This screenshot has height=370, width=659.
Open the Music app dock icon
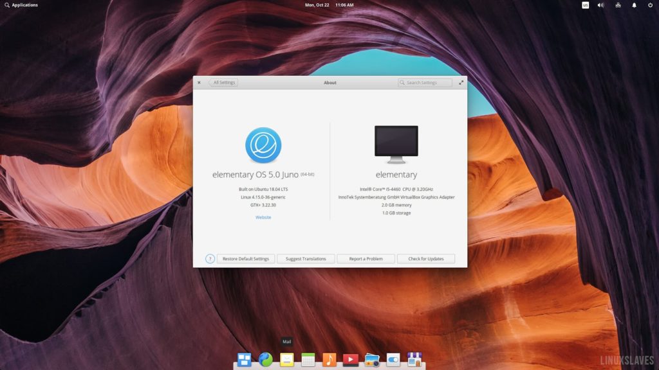point(329,358)
